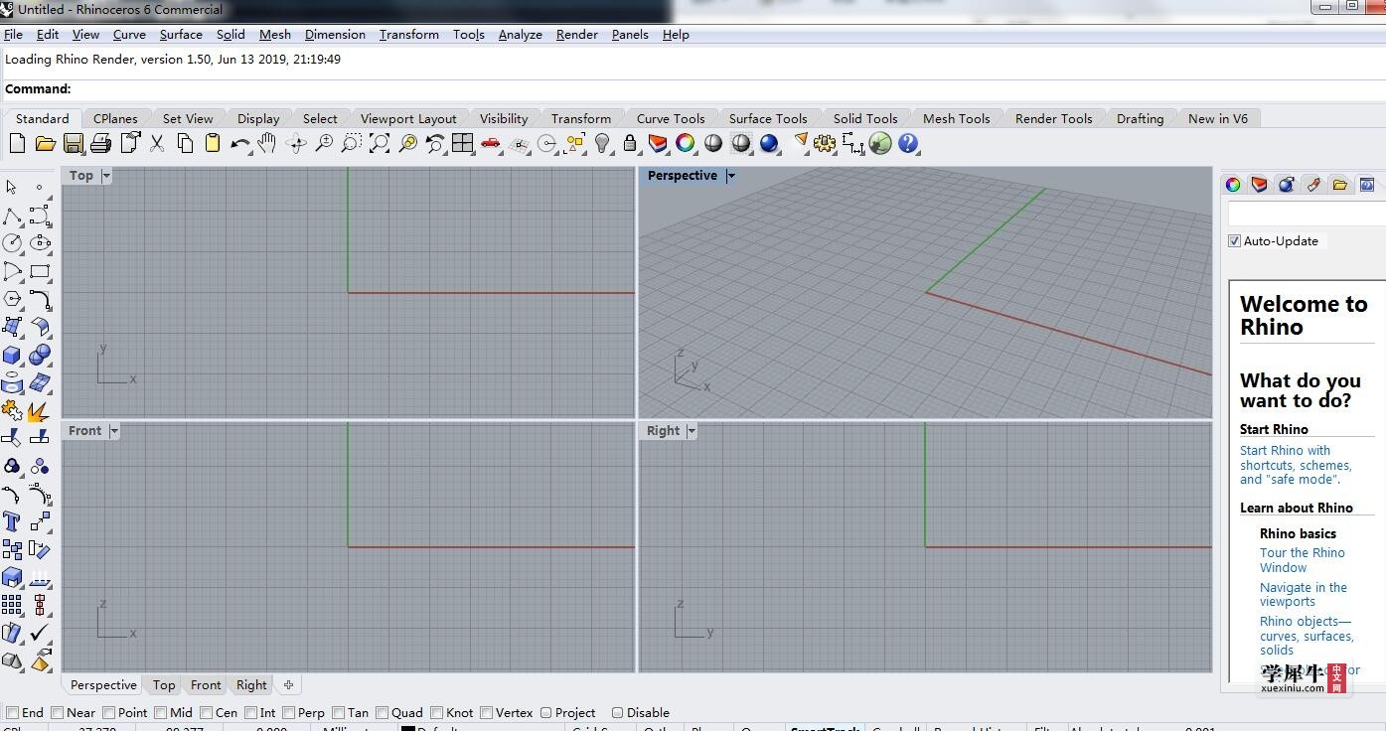Open the Perspective viewport dropdown arrow
The width and height of the screenshot is (1386, 731).
[x=730, y=176]
